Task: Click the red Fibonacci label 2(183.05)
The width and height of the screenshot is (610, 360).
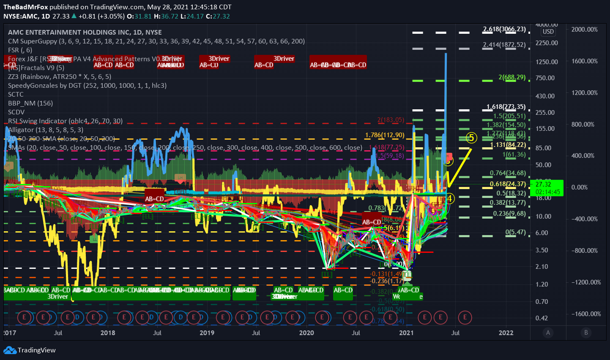Action: 391,120
